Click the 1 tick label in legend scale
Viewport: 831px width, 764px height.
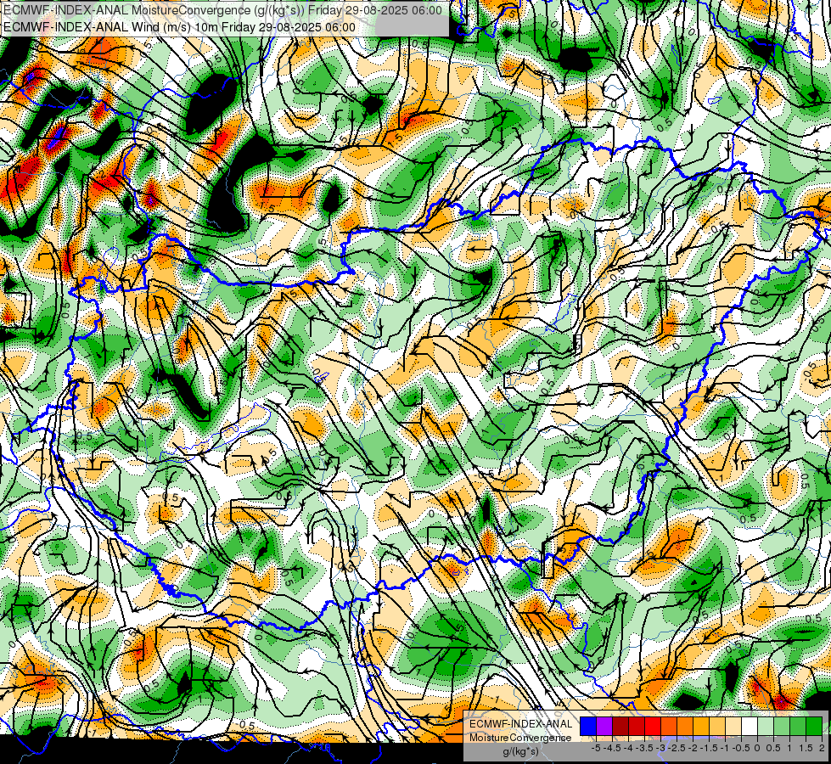789,748
